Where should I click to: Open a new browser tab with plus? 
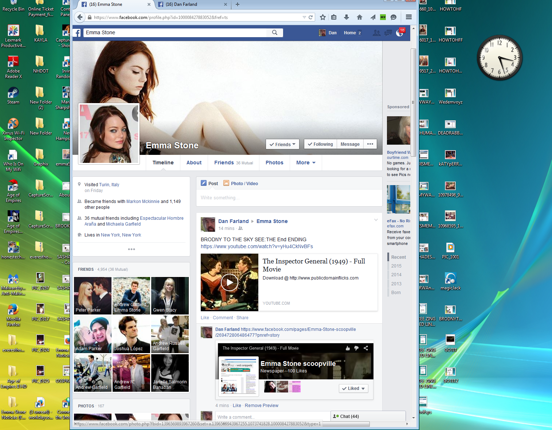[x=238, y=4]
